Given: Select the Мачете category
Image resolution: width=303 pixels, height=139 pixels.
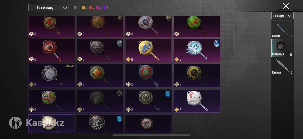Looking at the screenshot, I should (x=282, y=29).
